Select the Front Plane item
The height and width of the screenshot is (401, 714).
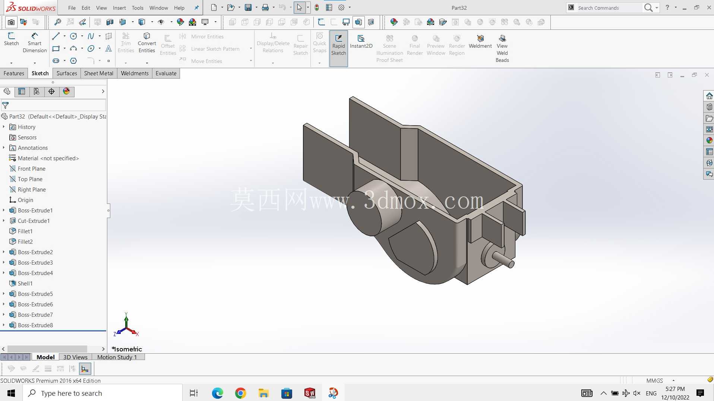[x=31, y=168]
